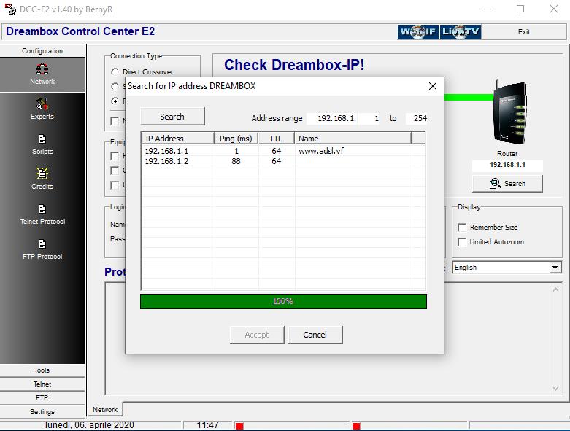The height and width of the screenshot is (431, 570).
Task: Close the Search for IP address dialog
Action: pyautogui.click(x=433, y=86)
